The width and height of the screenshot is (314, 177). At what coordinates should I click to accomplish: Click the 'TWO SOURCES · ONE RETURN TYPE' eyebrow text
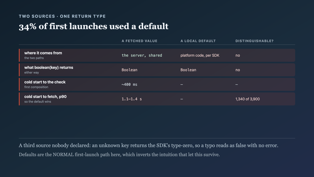coord(62,16)
